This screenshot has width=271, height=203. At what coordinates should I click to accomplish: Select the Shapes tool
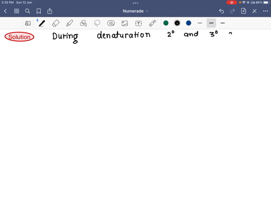coord(84,23)
